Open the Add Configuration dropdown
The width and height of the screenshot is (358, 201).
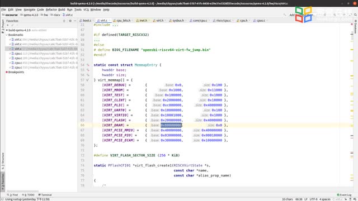[302, 15]
